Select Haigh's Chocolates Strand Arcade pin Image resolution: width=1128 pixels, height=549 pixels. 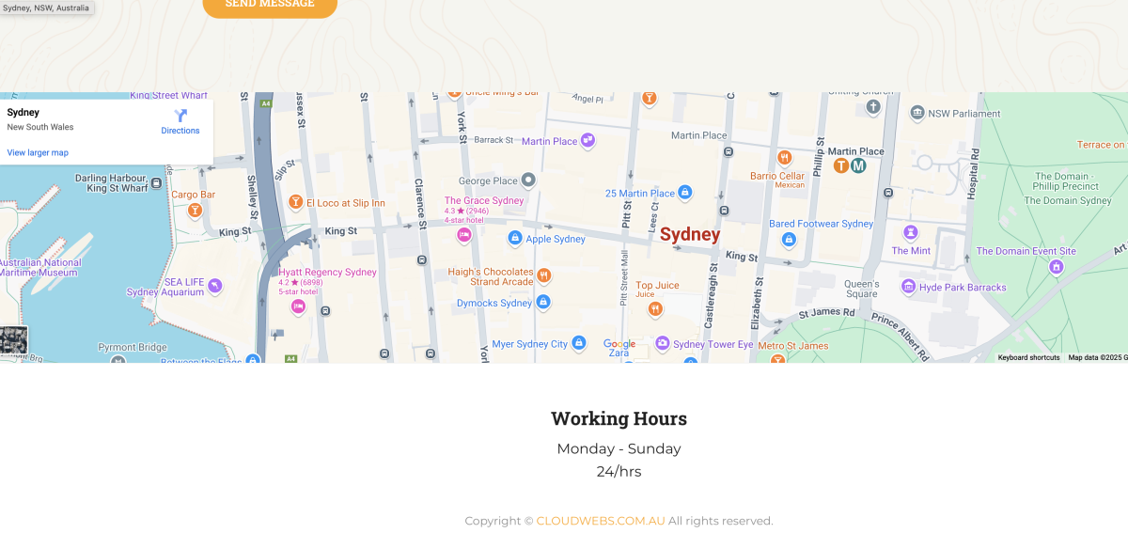tap(544, 275)
